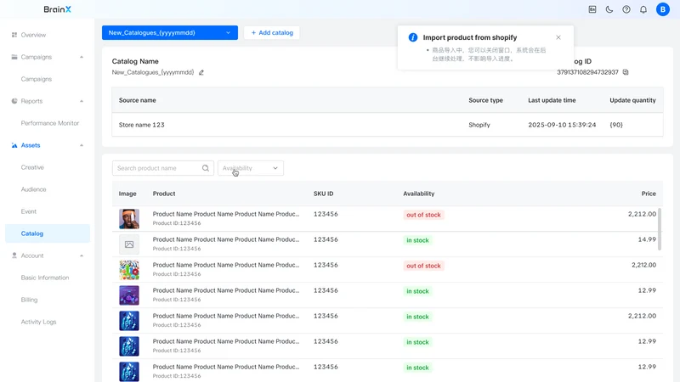
Task: Click the Source name column header
Action: click(138, 100)
